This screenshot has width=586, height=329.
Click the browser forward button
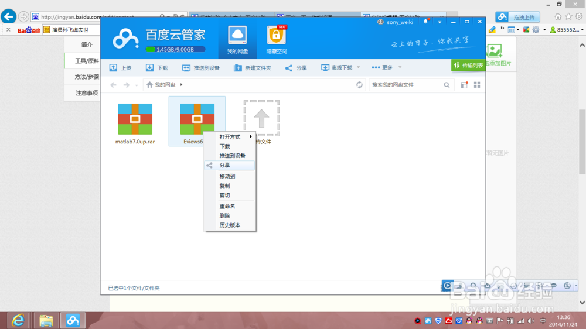(x=23, y=17)
